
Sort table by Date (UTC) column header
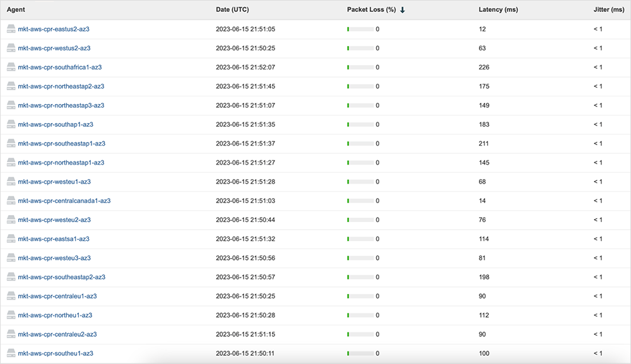point(232,9)
